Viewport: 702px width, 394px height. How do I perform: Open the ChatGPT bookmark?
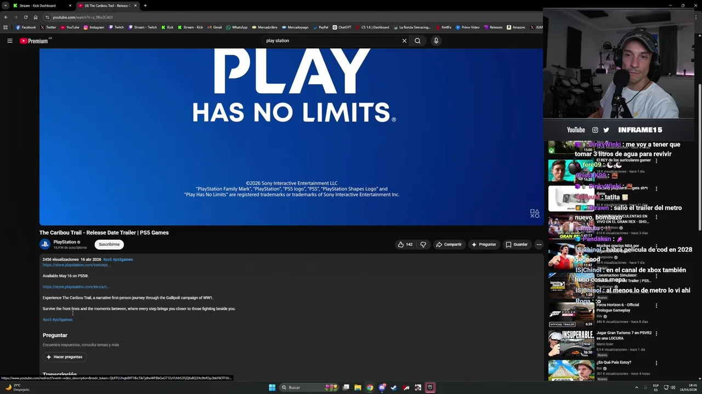(342, 27)
